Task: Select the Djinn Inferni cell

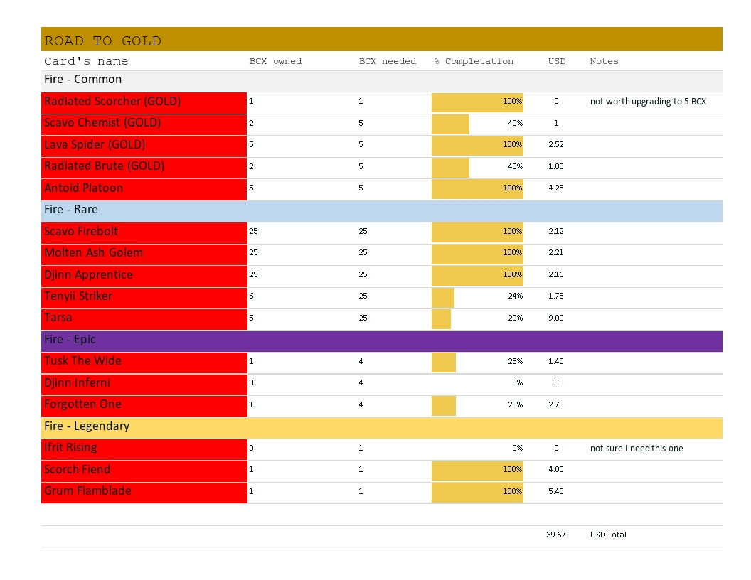Action: (144, 383)
